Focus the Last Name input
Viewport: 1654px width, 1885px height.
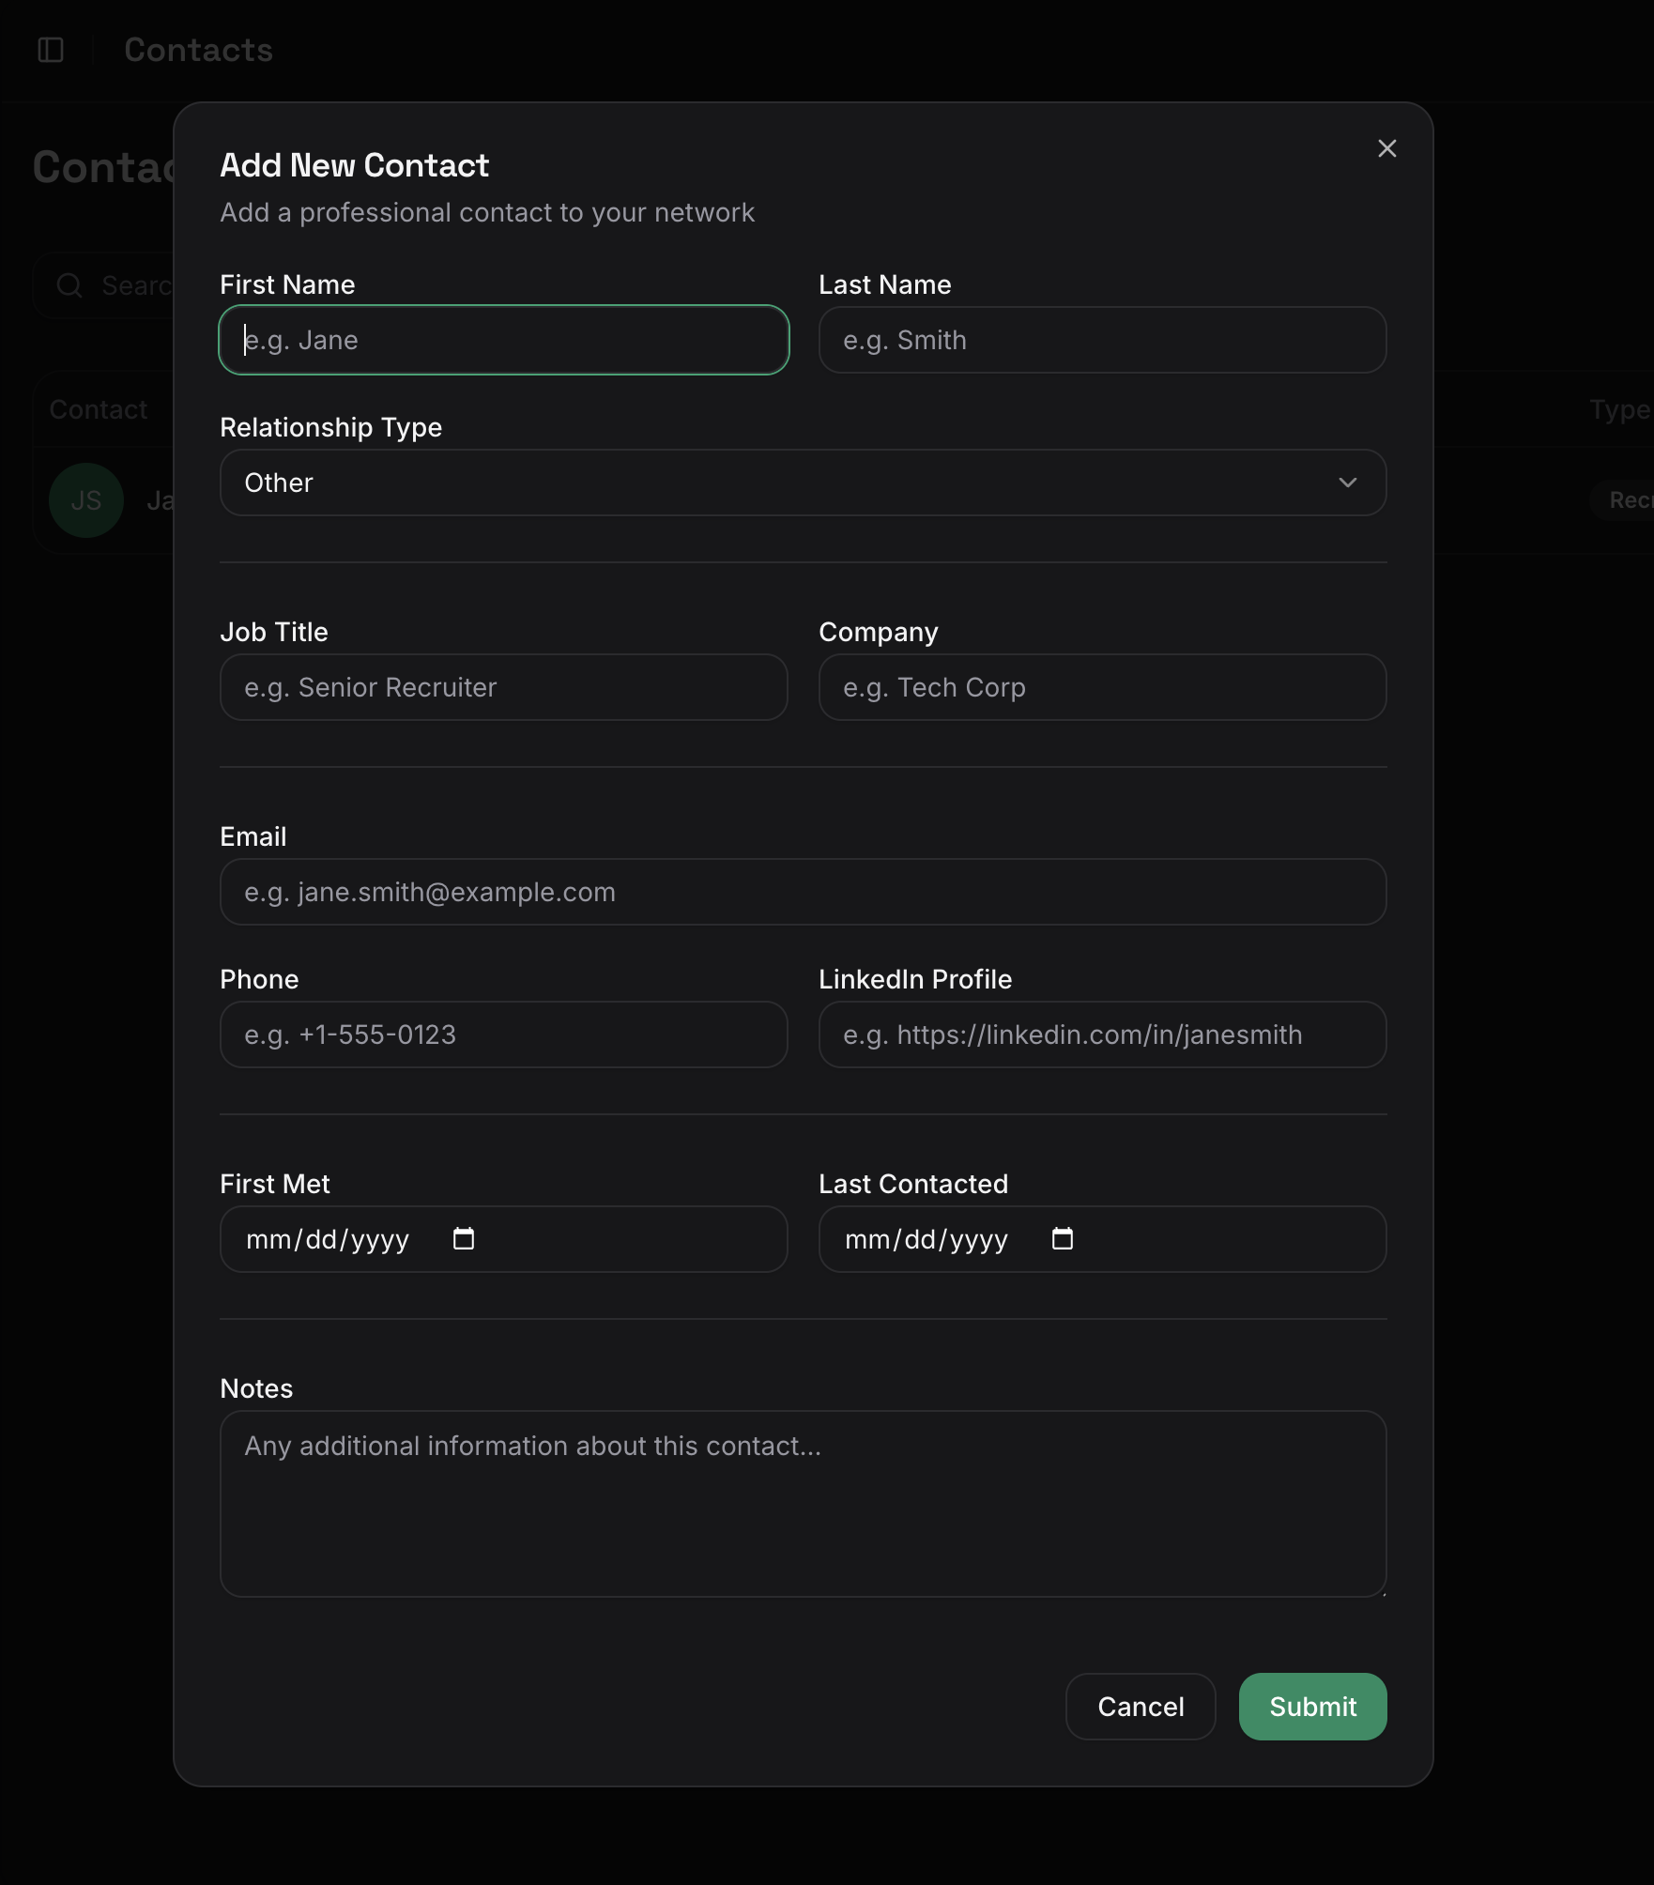tap(1102, 340)
